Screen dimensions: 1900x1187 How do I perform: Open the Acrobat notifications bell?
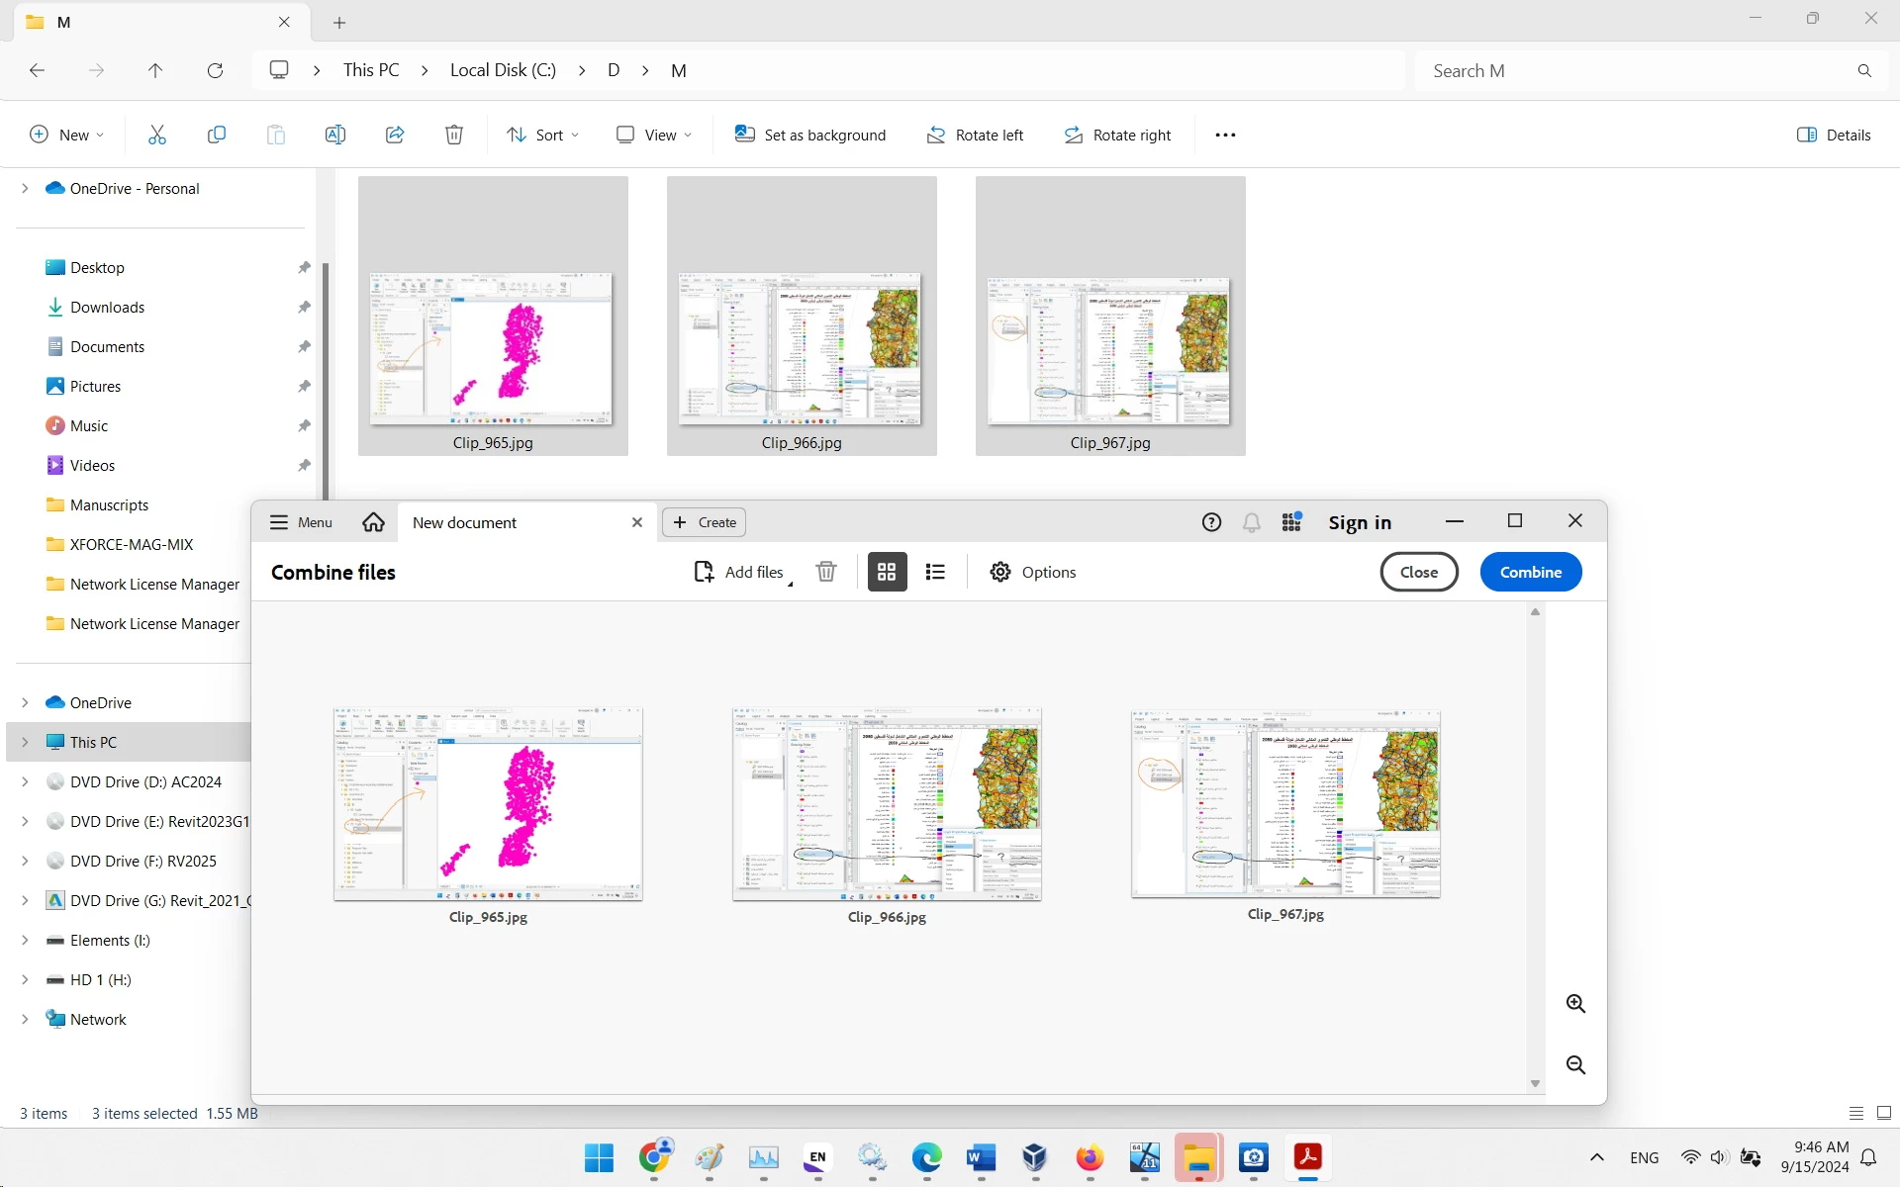coord(1252,522)
